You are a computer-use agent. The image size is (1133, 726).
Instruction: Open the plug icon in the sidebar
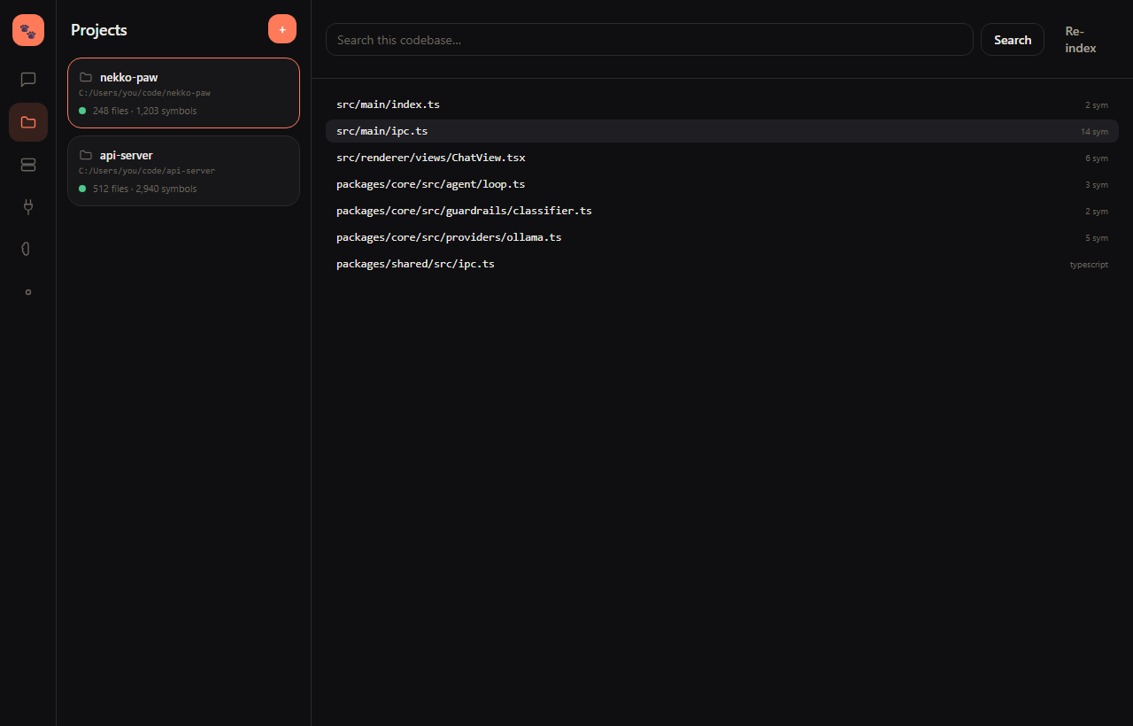click(28, 207)
